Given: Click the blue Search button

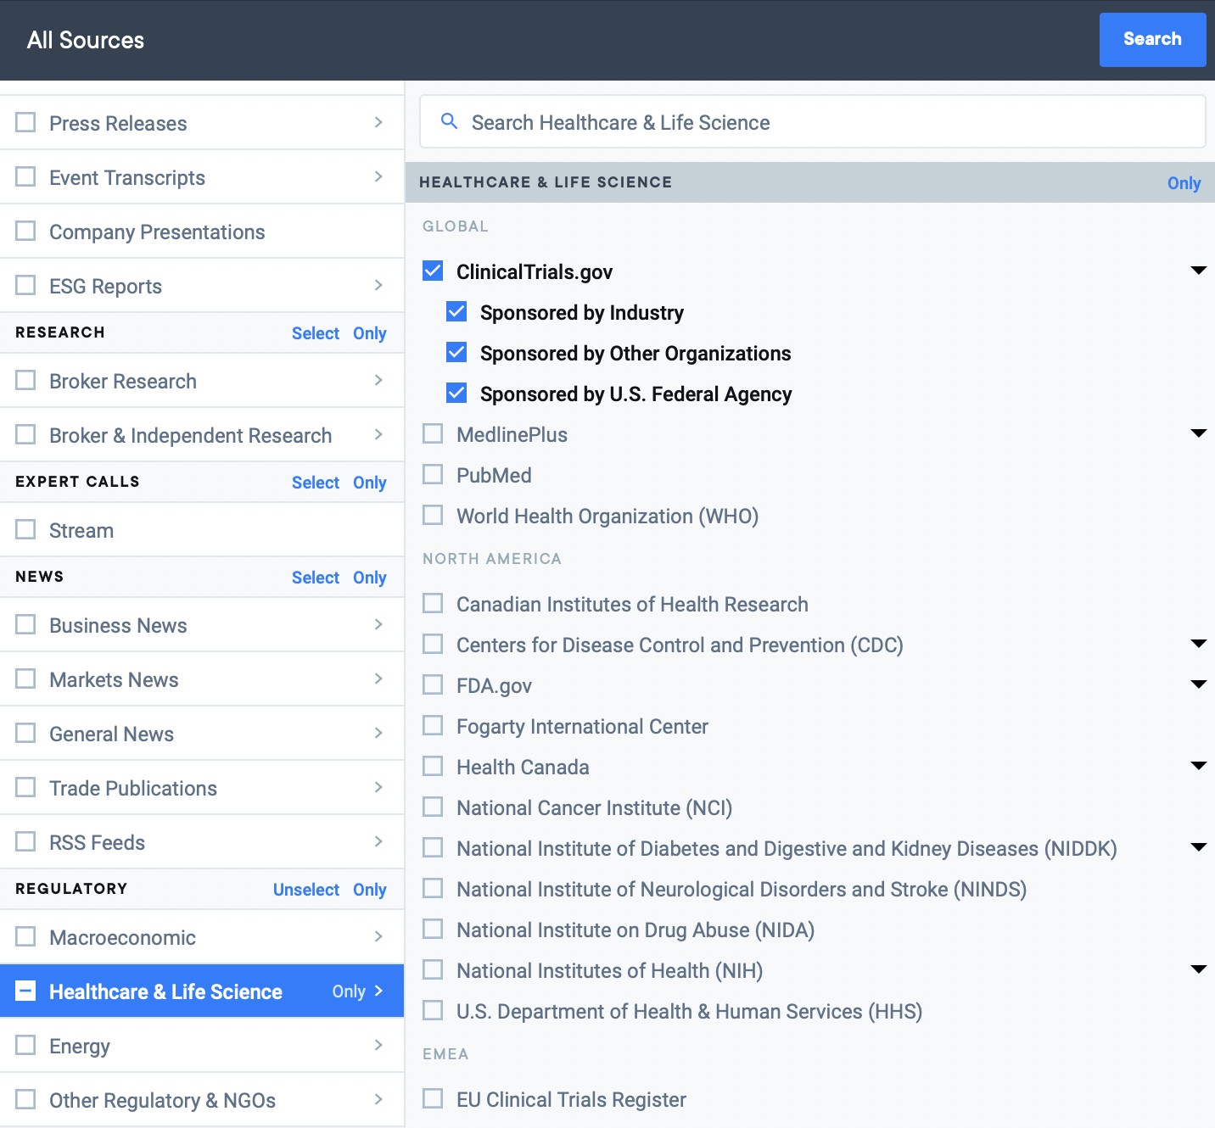Looking at the screenshot, I should pyautogui.click(x=1152, y=39).
